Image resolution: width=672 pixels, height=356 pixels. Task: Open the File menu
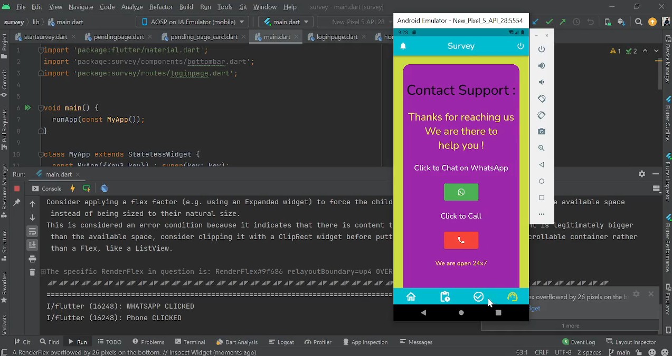(21, 7)
